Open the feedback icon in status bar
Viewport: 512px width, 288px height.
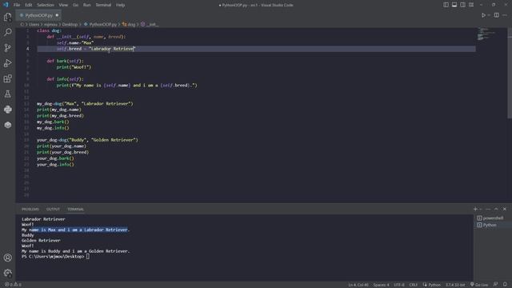pyautogui.click(x=496, y=285)
